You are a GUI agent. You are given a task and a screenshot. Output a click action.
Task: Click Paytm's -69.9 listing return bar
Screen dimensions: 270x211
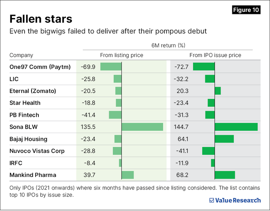click(111, 67)
